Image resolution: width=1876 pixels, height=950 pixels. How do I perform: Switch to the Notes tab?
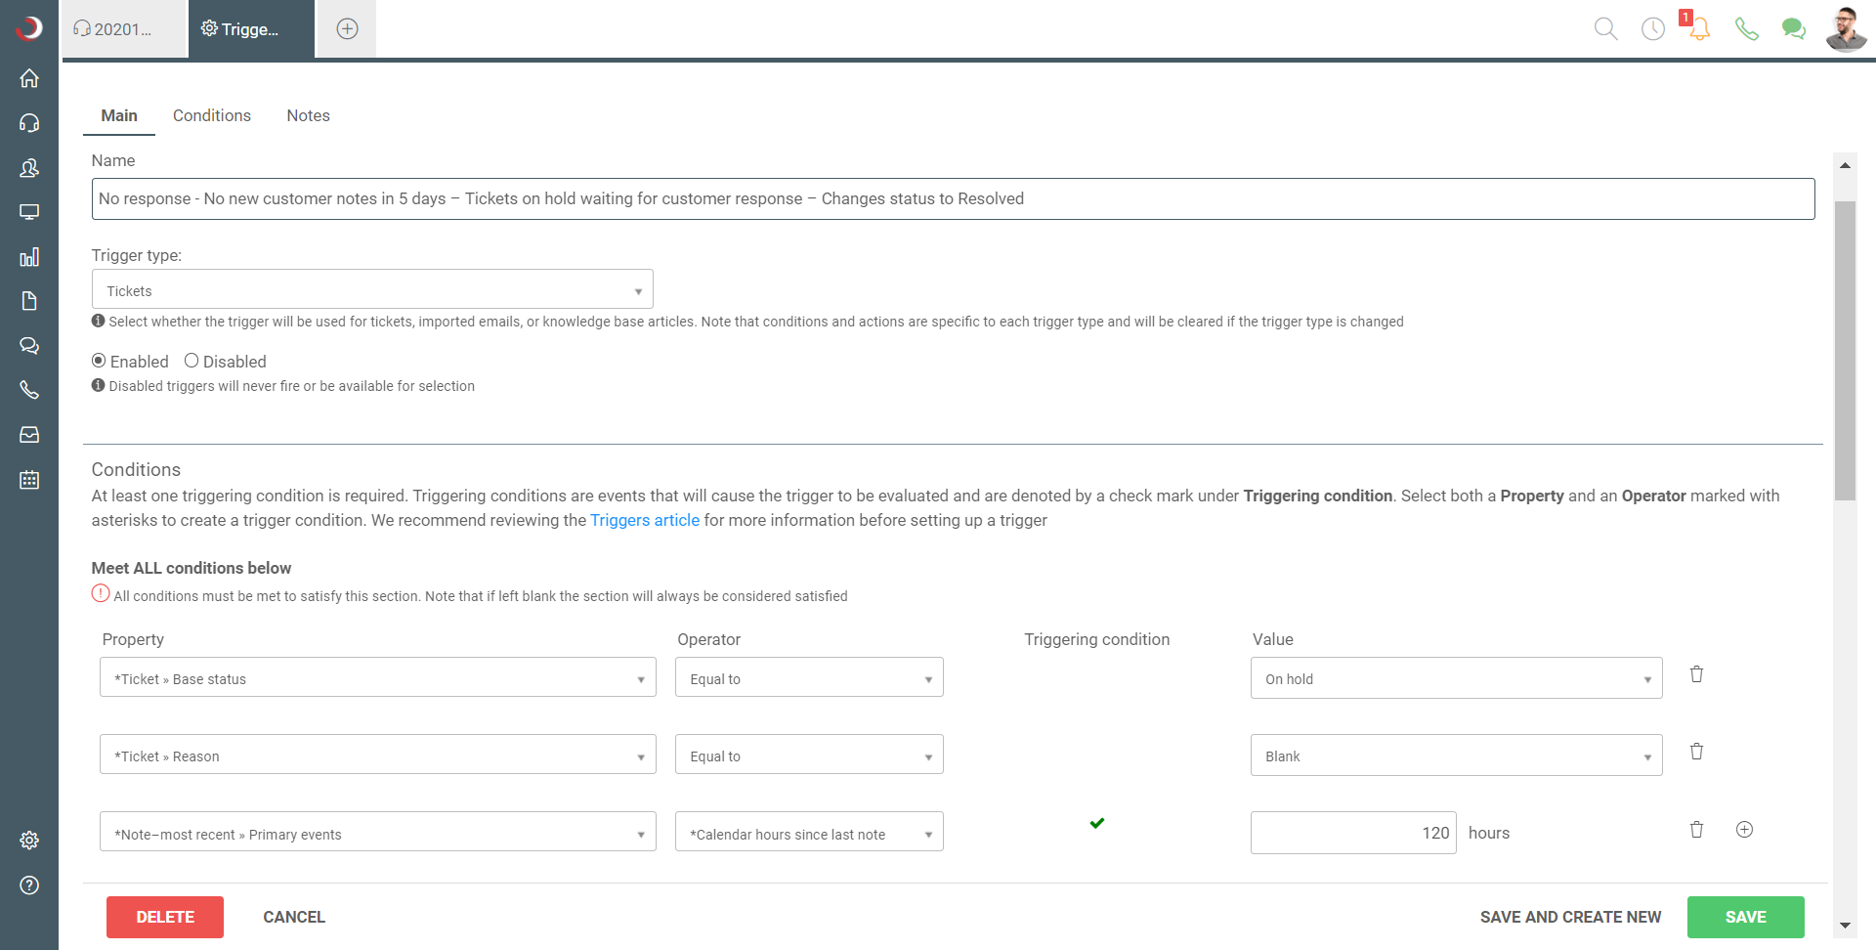[308, 115]
